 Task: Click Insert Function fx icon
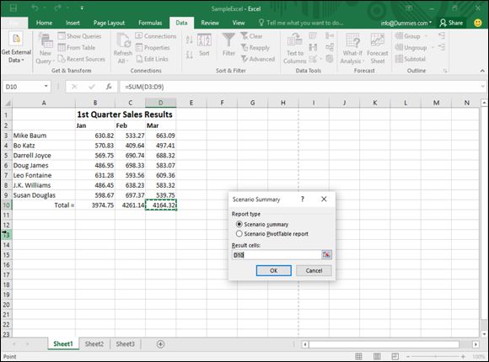point(109,87)
